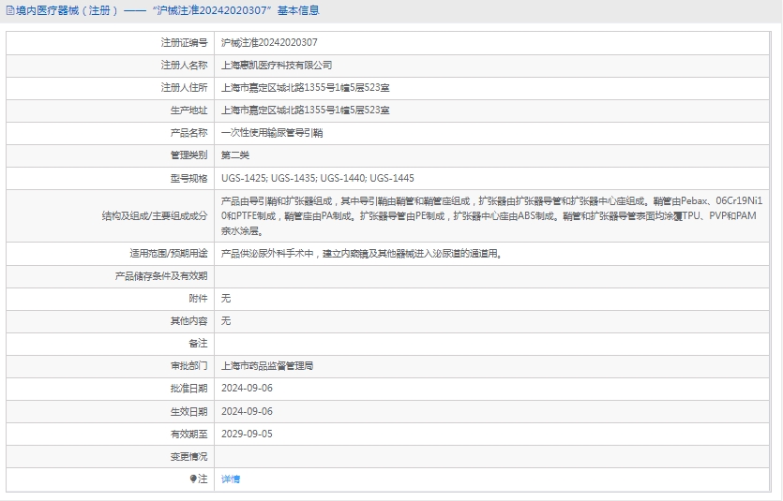Click the 注册人住所 address value
Image resolution: width=783 pixels, height=501 pixels.
pos(305,88)
